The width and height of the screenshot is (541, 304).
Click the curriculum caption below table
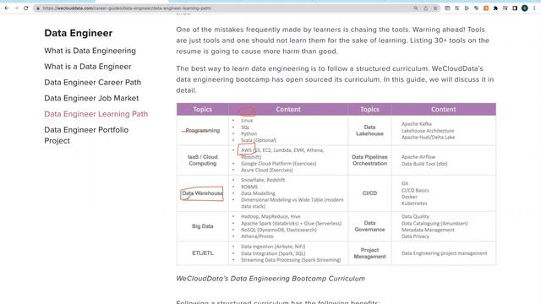[x=270, y=279]
